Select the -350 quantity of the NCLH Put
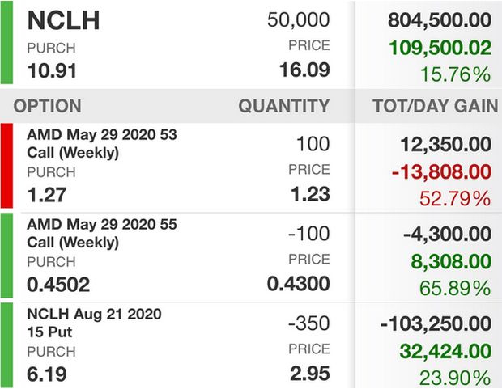The height and width of the screenshot is (389, 502). click(309, 323)
